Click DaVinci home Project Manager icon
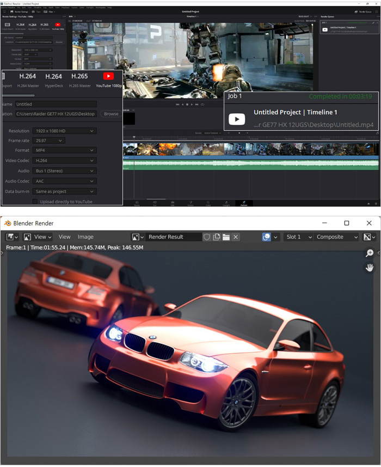This screenshot has width=381, height=467. coord(368,204)
